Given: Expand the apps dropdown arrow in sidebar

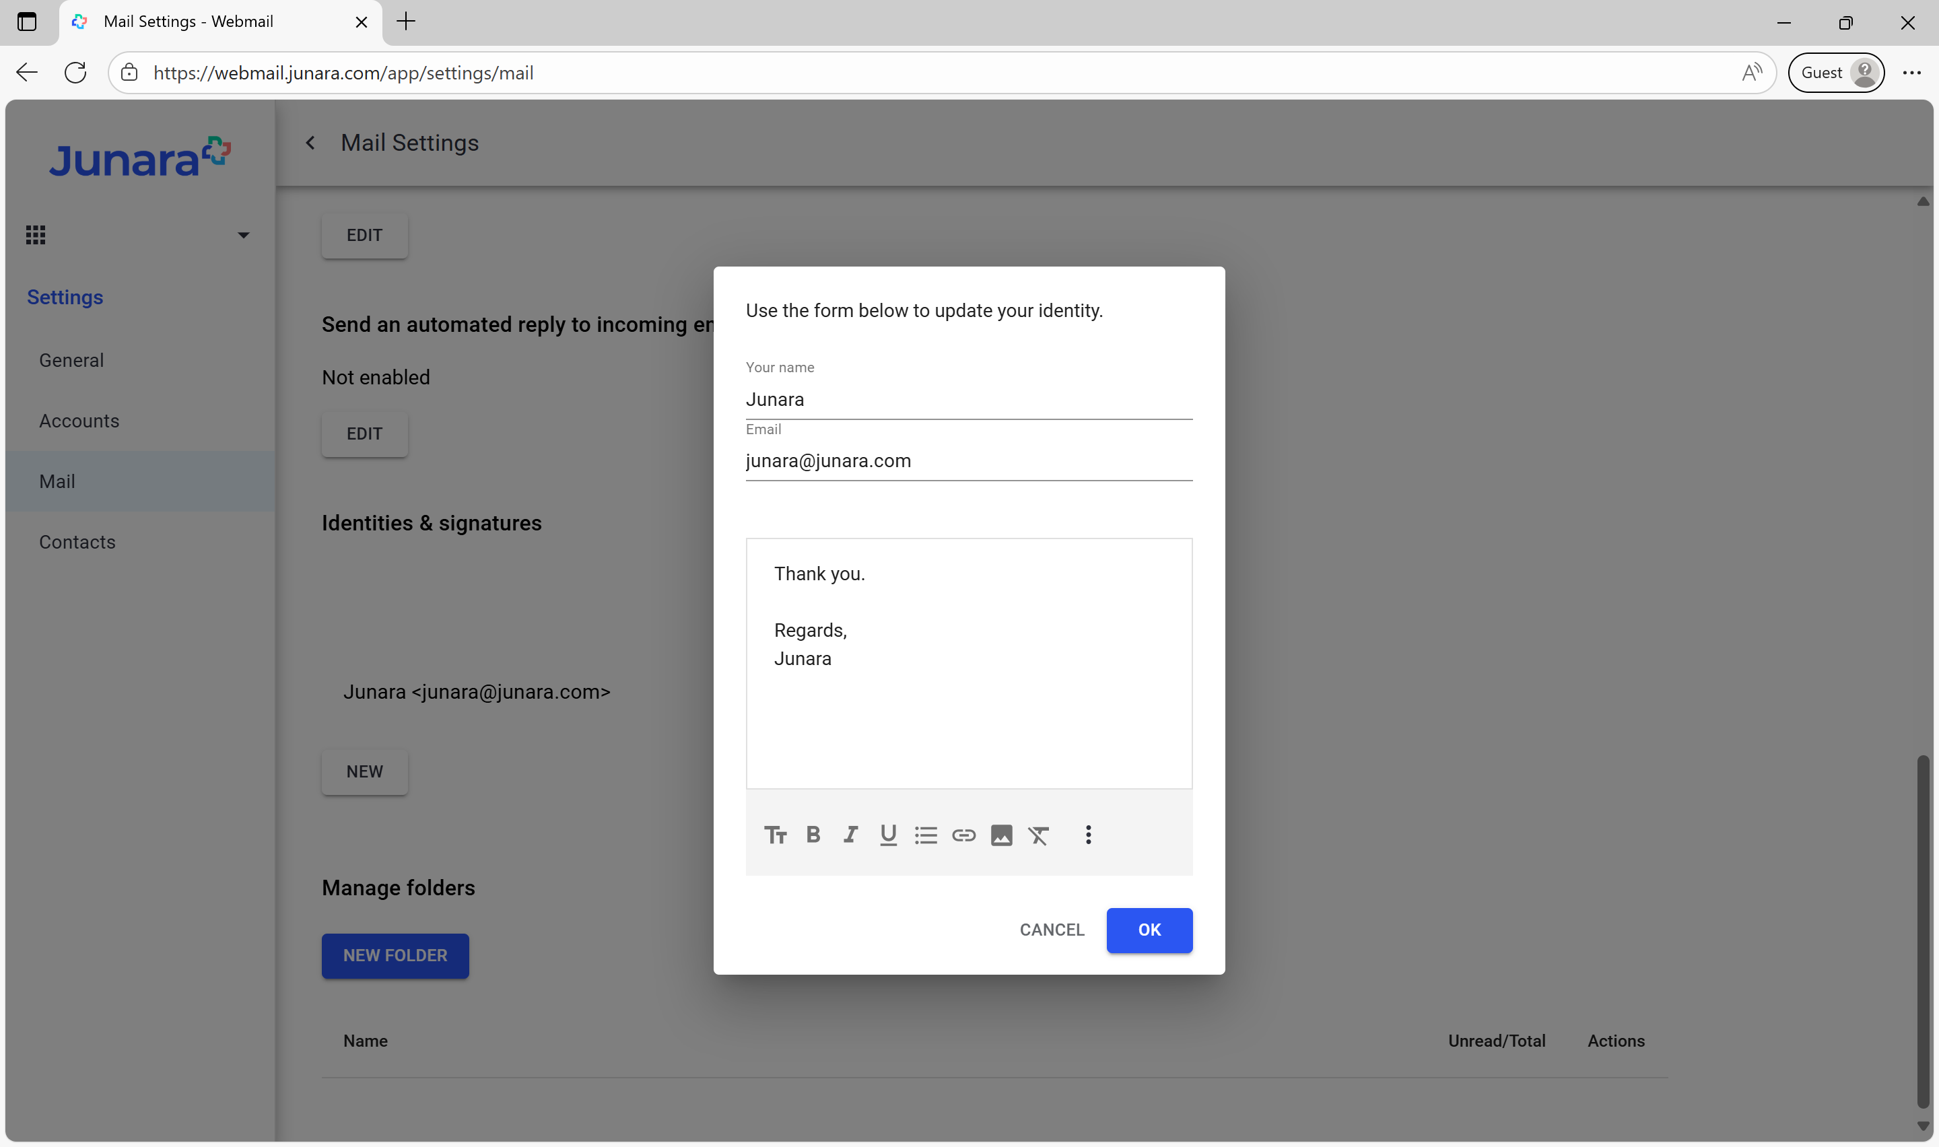Looking at the screenshot, I should 244,235.
